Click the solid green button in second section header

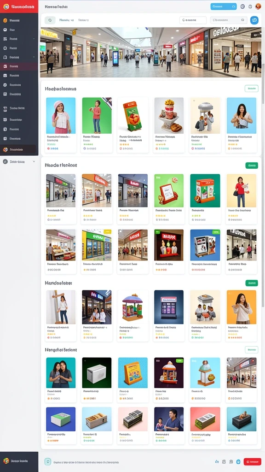252,165
